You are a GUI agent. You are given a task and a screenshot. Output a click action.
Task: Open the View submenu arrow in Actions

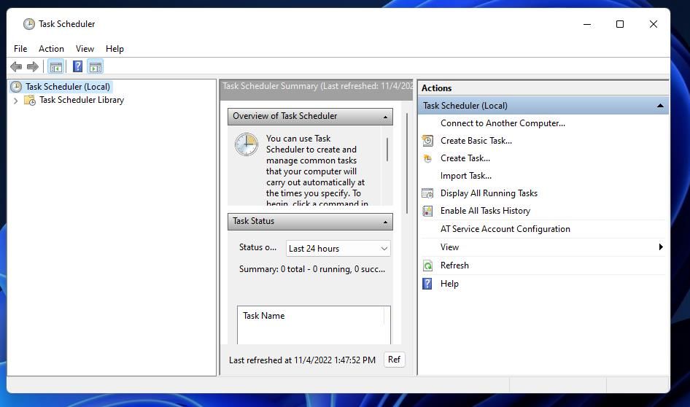tap(661, 247)
